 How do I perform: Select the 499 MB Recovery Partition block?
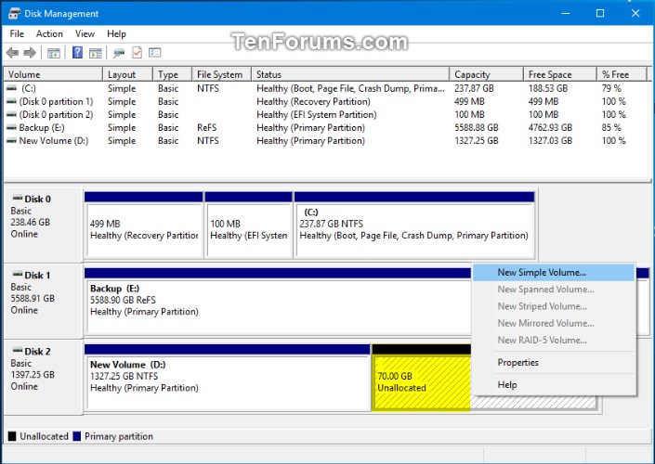click(x=144, y=226)
